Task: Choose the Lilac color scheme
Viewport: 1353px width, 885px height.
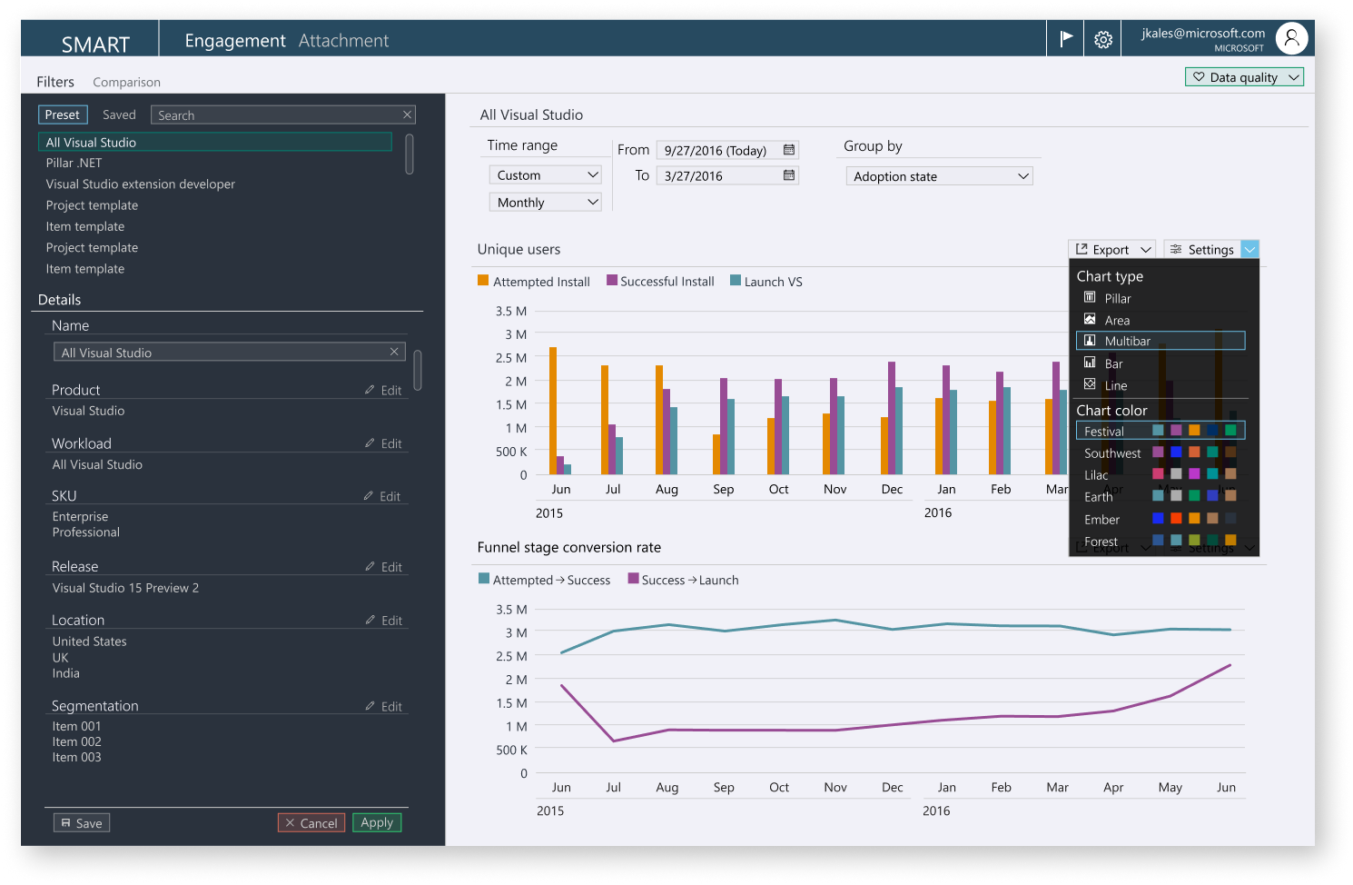Action: [x=1160, y=474]
